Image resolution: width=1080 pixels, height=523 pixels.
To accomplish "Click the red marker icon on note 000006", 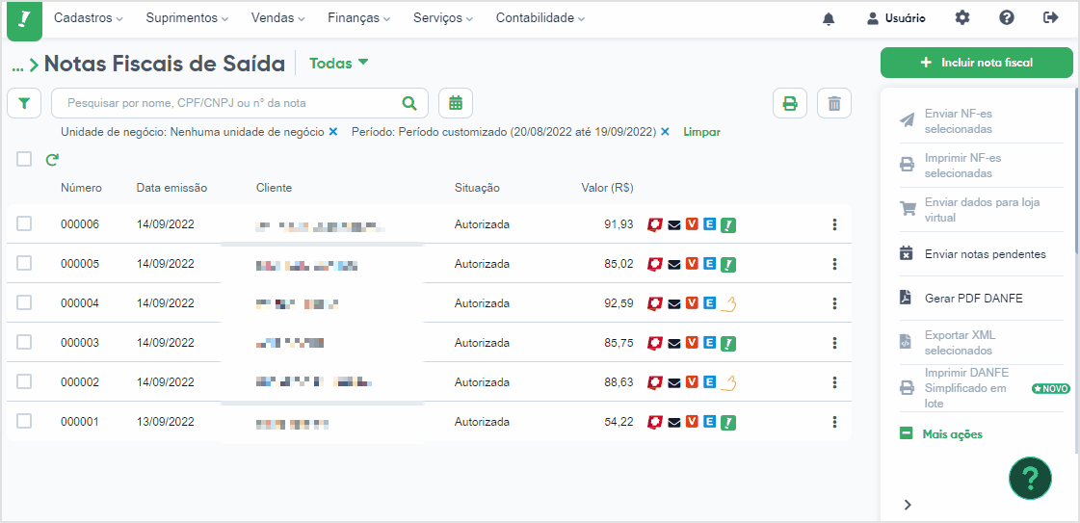I will point(655,224).
